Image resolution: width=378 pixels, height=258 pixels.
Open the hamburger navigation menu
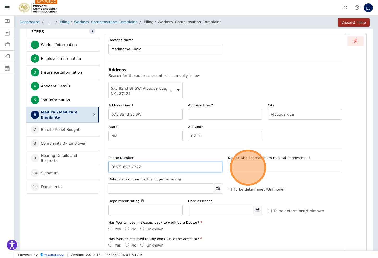click(7, 8)
